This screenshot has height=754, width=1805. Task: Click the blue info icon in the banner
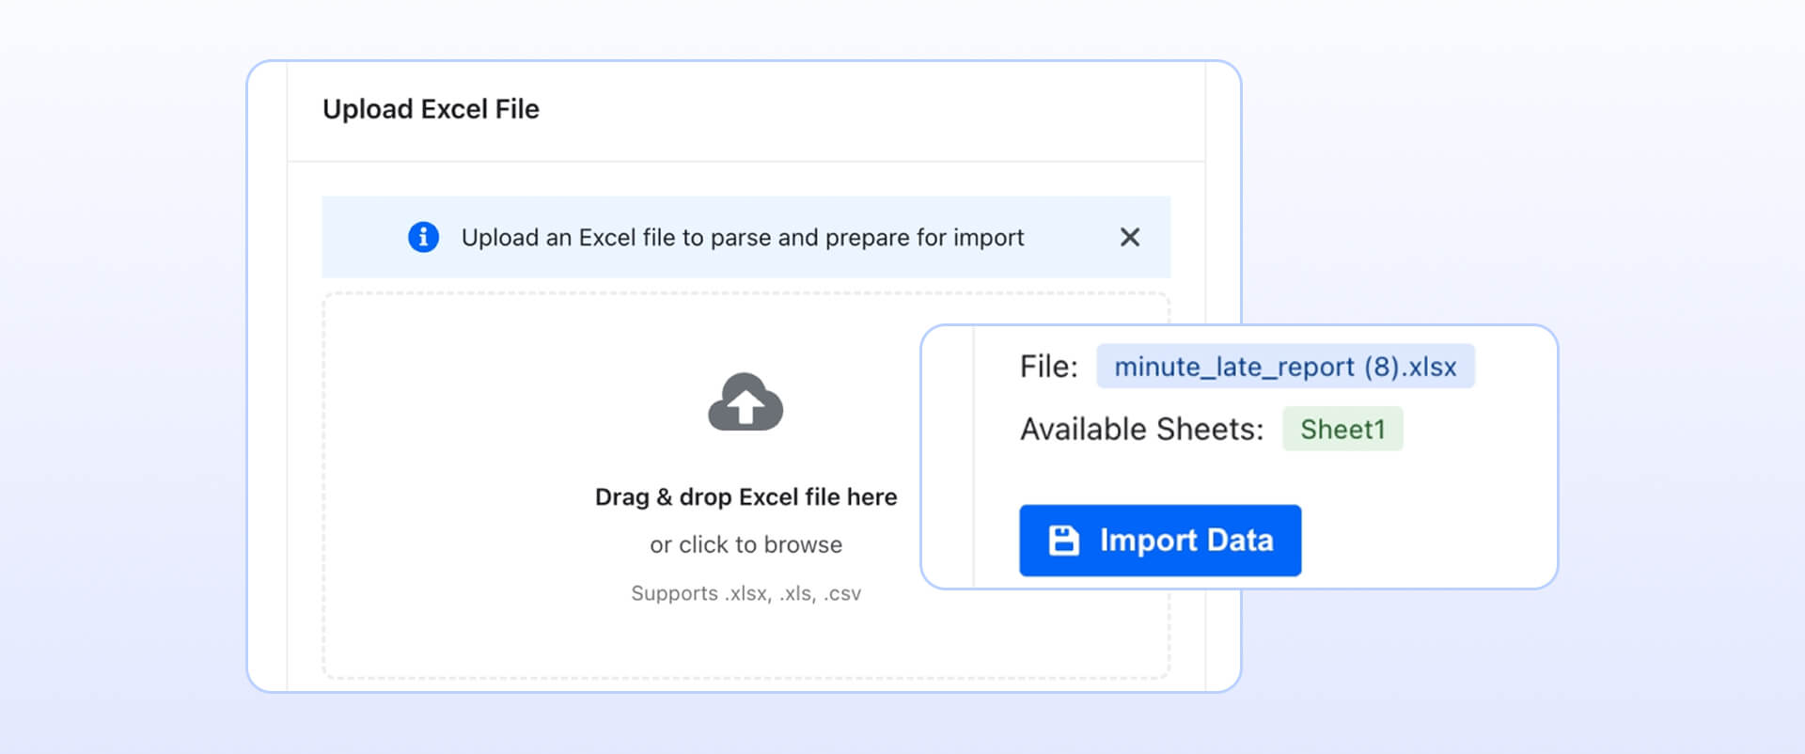pyautogui.click(x=423, y=237)
